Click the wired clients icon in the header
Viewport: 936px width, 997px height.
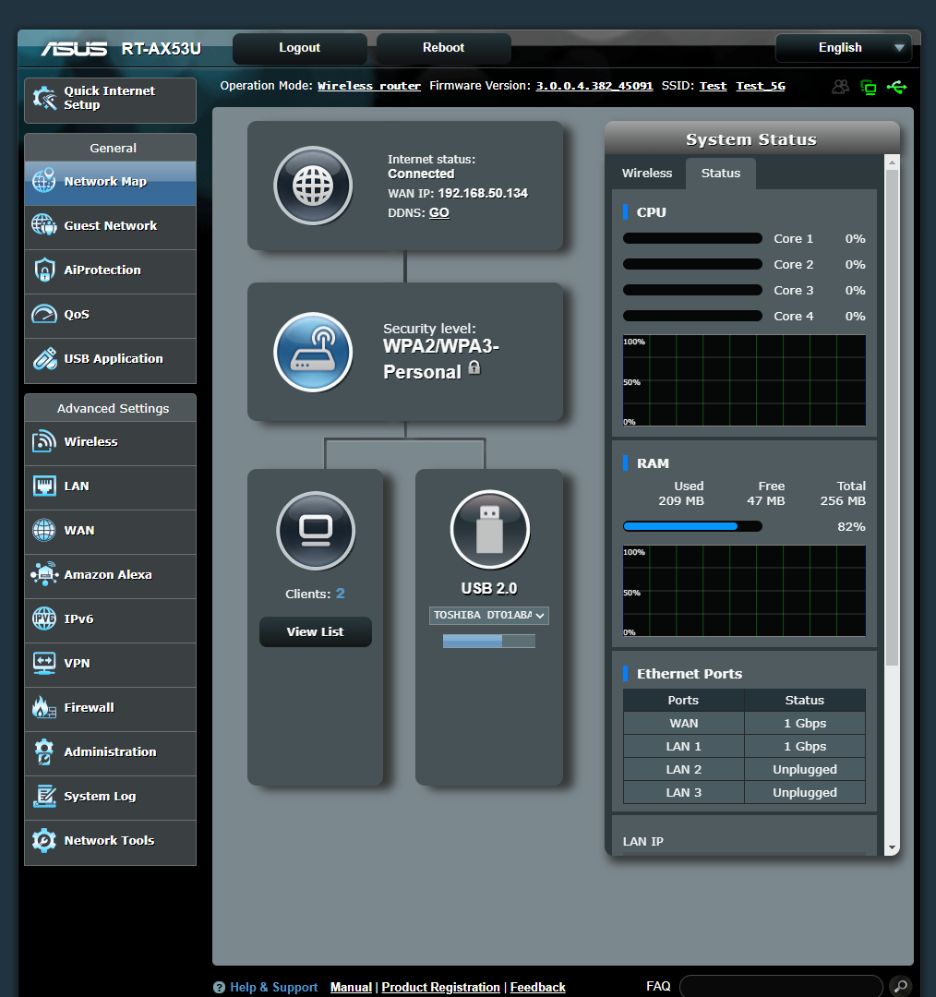(x=869, y=87)
